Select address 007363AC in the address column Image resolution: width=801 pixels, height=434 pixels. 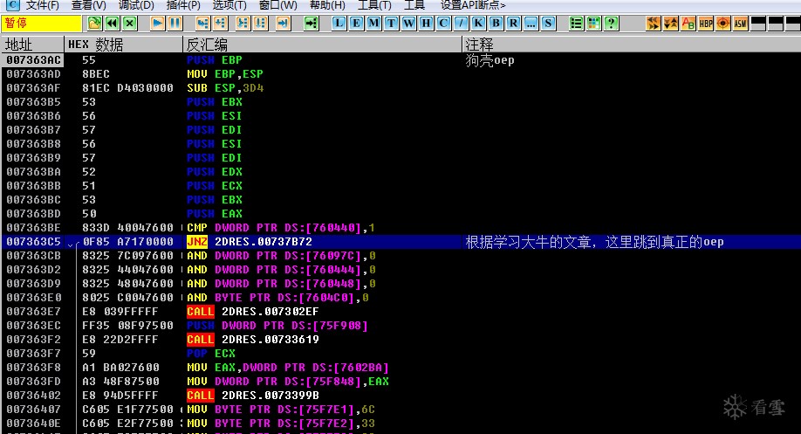(x=33, y=60)
